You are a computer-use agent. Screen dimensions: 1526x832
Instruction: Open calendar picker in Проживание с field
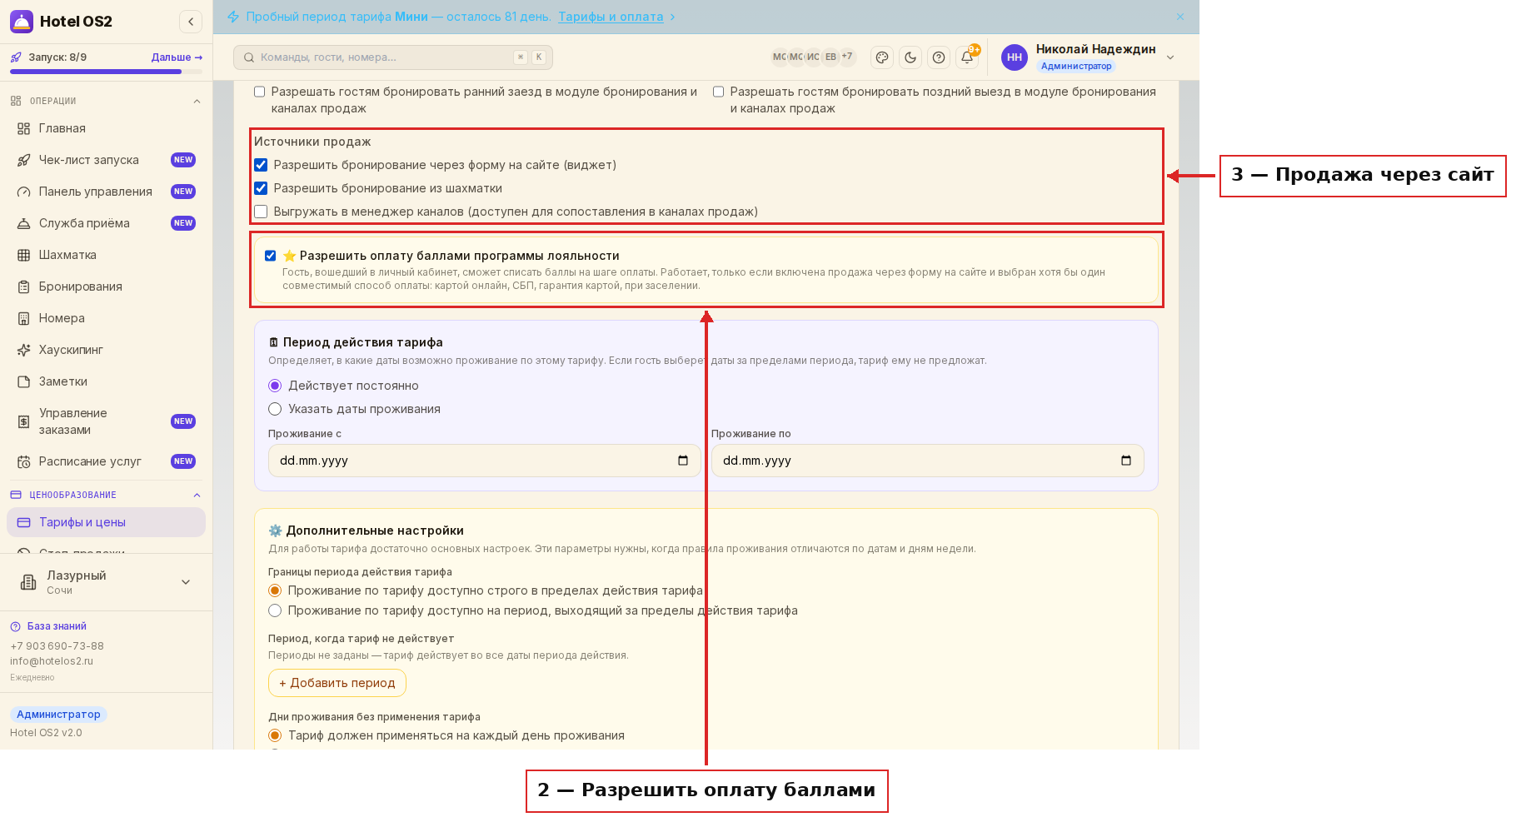click(683, 461)
